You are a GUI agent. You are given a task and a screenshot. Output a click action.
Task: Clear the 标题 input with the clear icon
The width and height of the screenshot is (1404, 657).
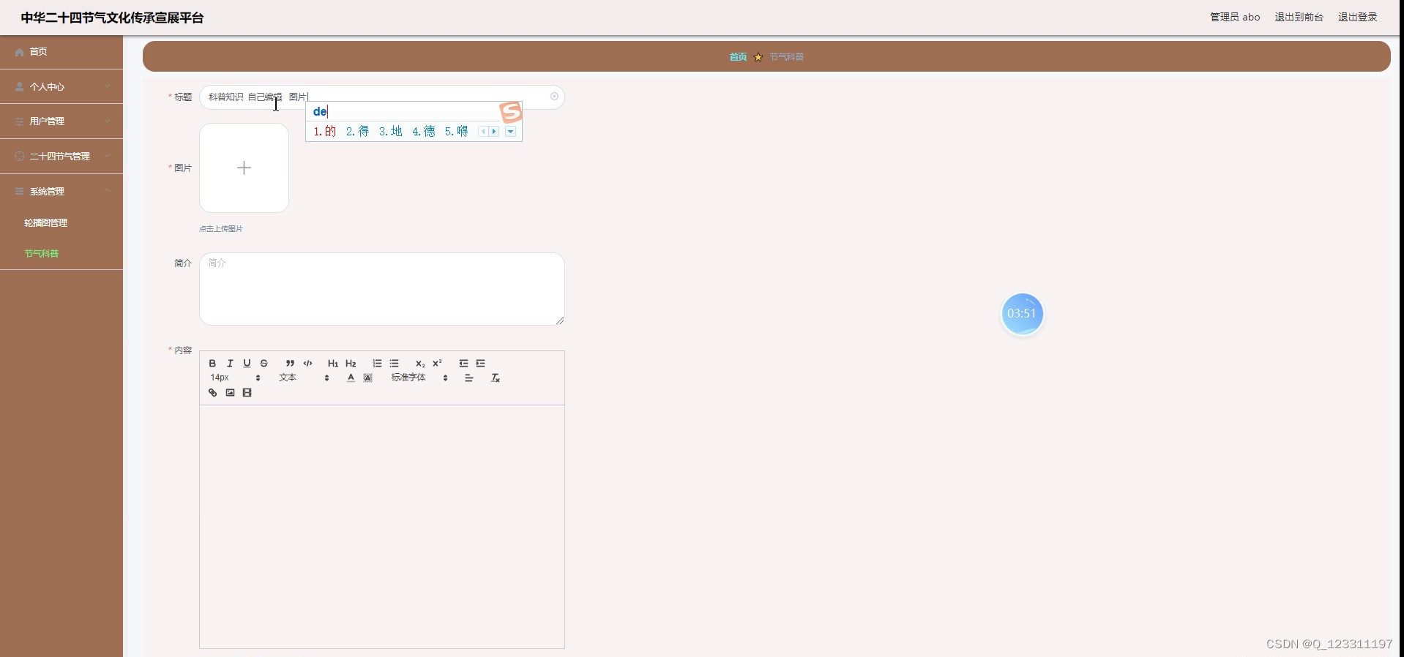(554, 97)
